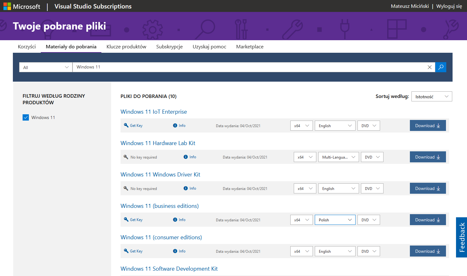The height and width of the screenshot is (276, 467).
Task: Click key icon for Windows 11 IoT Enterprise
Action: [126, 125]
